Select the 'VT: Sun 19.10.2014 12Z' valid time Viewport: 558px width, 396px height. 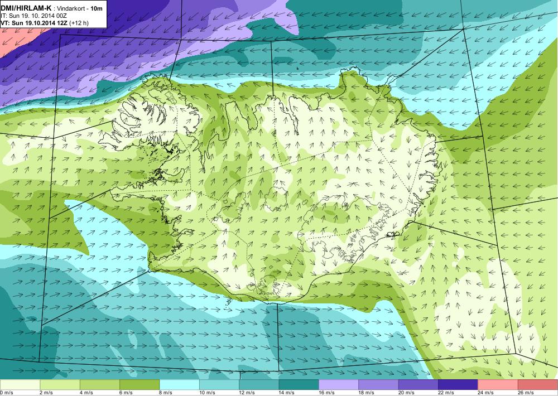[x=35, y=23]
